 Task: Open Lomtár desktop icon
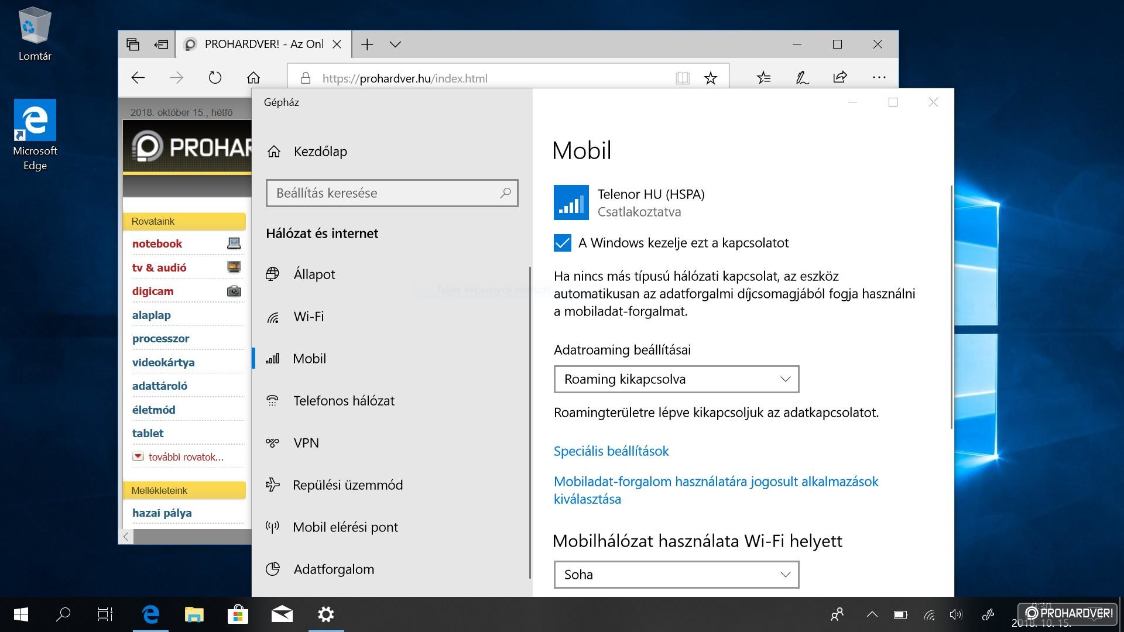35,34
